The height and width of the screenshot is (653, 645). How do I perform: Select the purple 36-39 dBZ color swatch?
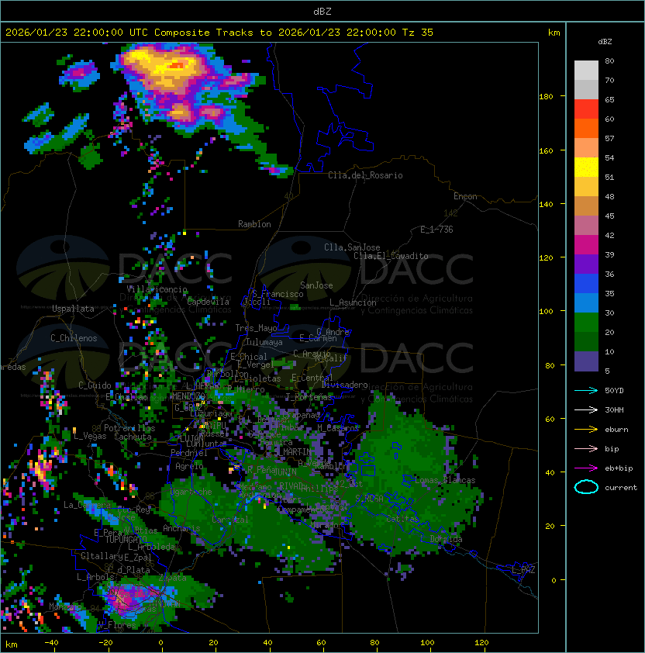click(586, 264)
